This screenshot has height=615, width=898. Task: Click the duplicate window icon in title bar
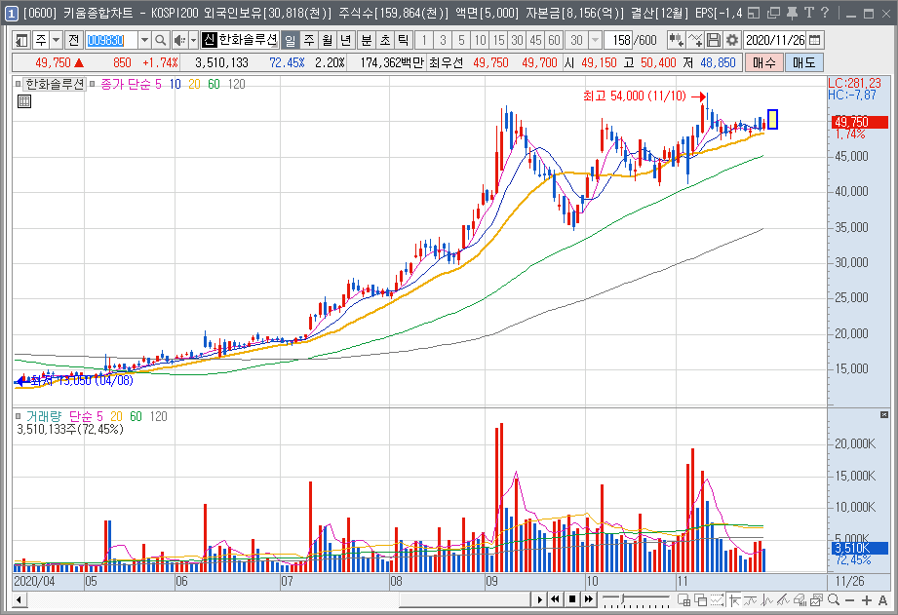(774, 13)
